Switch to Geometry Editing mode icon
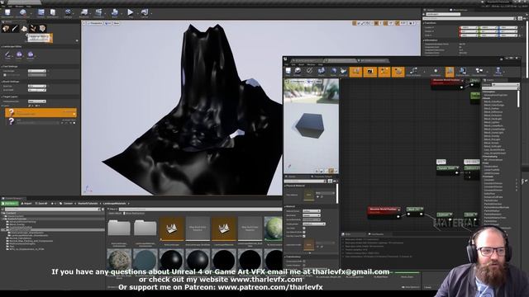 pos(42,28)
